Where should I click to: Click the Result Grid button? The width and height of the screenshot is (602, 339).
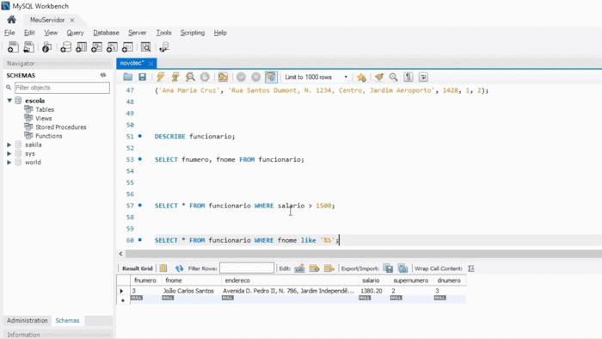(x=137, y=268)
